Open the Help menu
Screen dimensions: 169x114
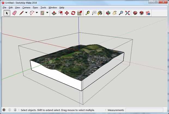point(62,8)
